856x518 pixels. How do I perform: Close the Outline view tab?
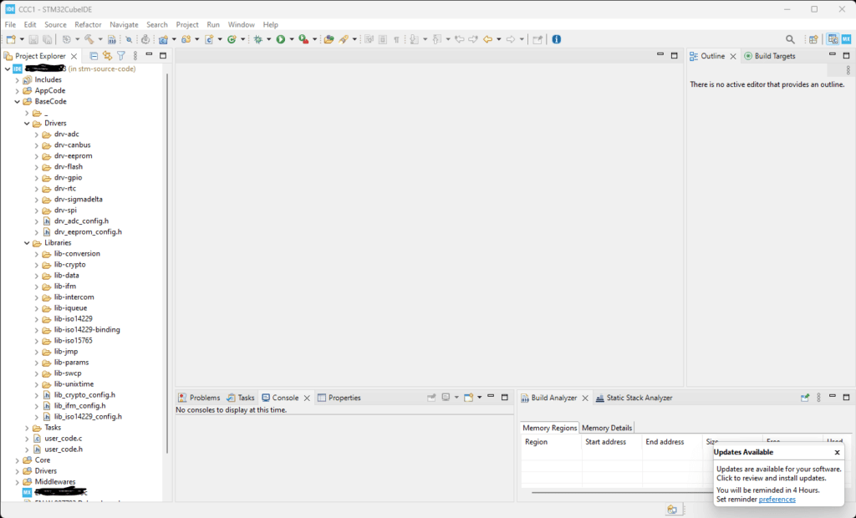733,56
